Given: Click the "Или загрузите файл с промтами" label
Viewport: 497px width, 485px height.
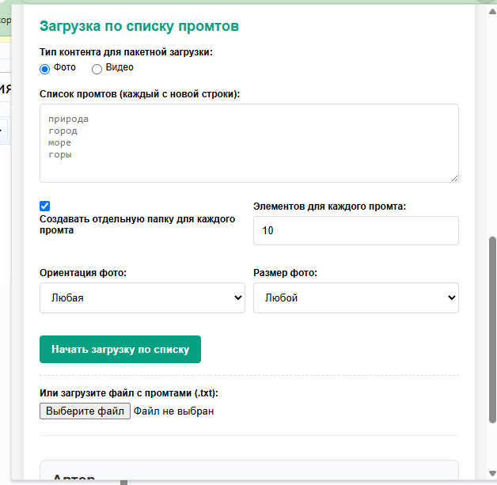Looking at the screenshot, I should [128, 393].
